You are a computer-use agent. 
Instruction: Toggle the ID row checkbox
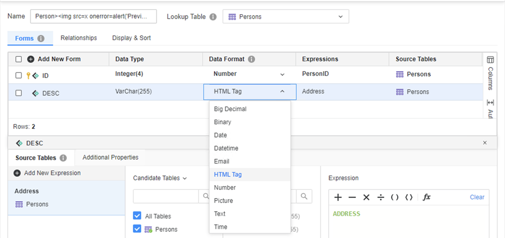[19, 75]
